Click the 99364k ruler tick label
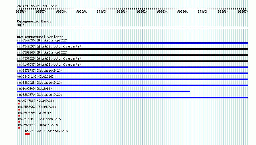 click(183, 12)
